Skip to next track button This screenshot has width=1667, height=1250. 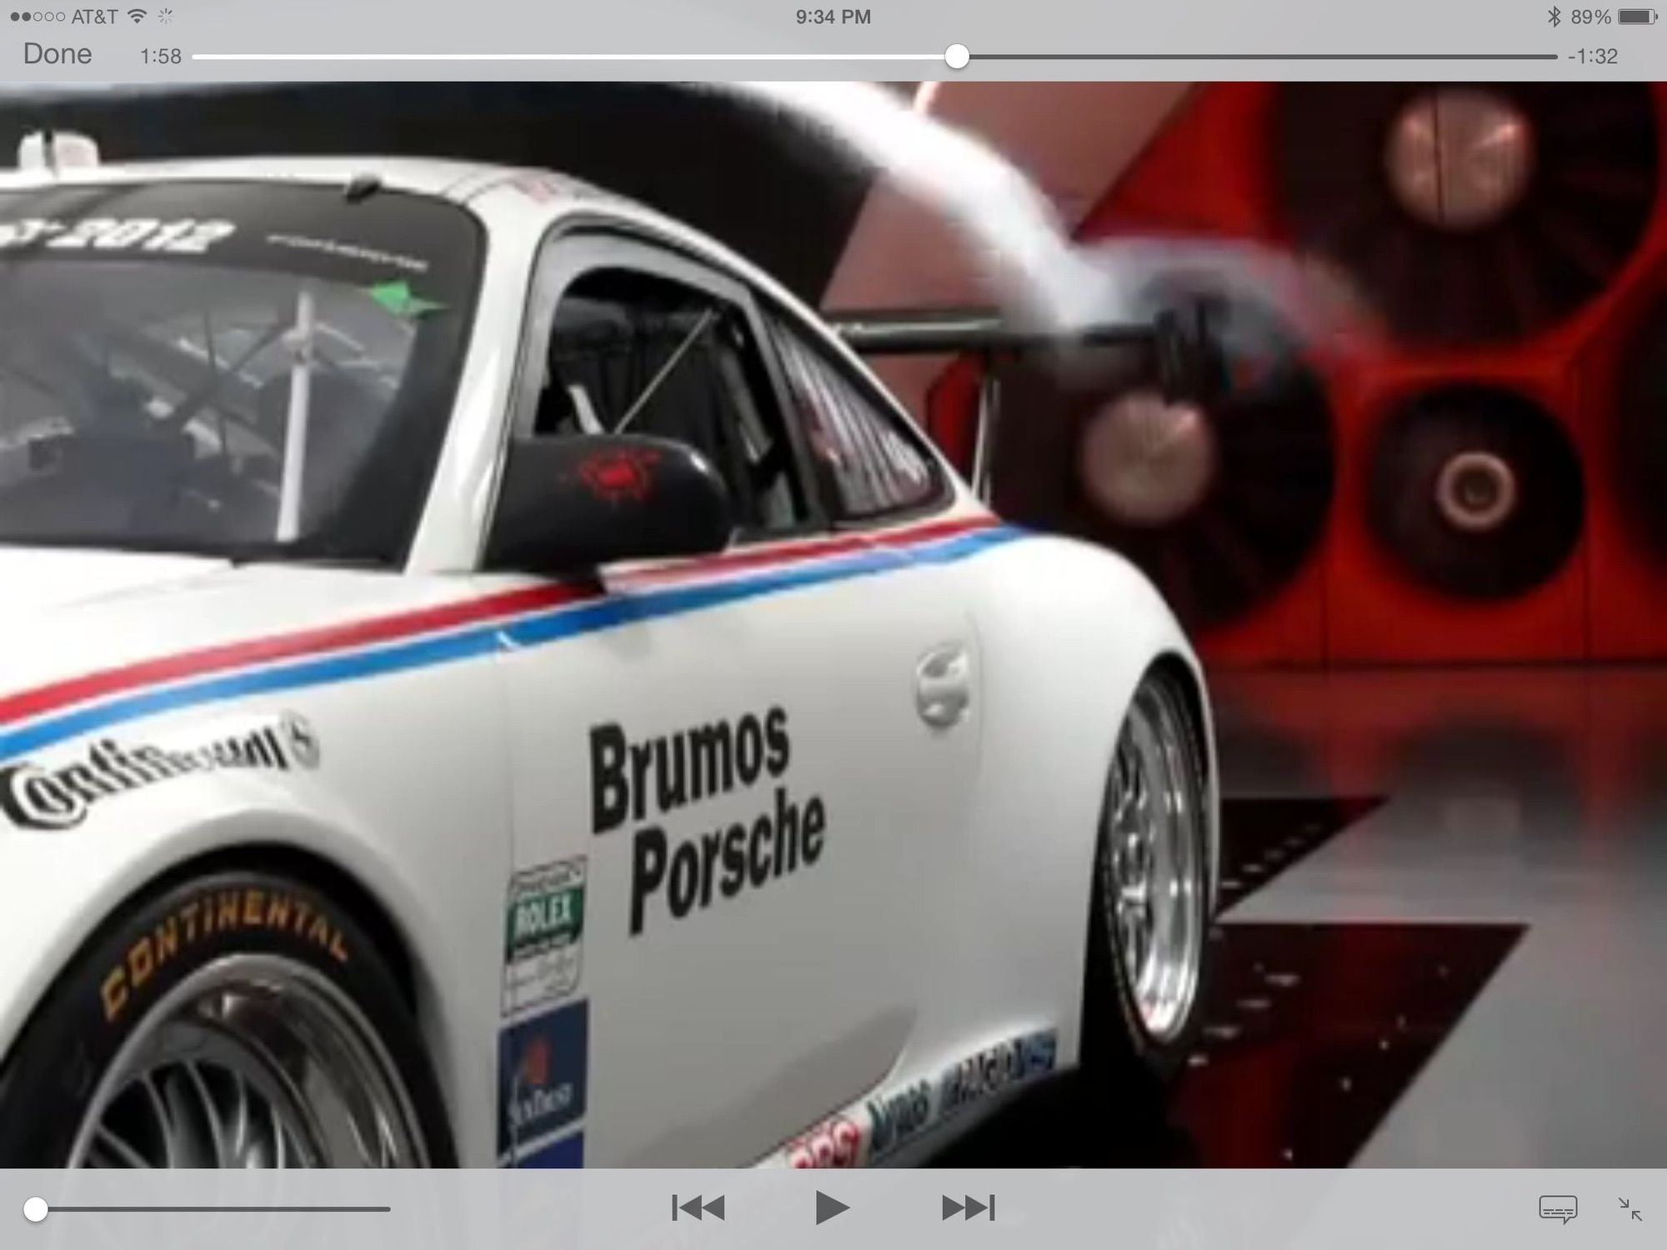[968, 1207]
